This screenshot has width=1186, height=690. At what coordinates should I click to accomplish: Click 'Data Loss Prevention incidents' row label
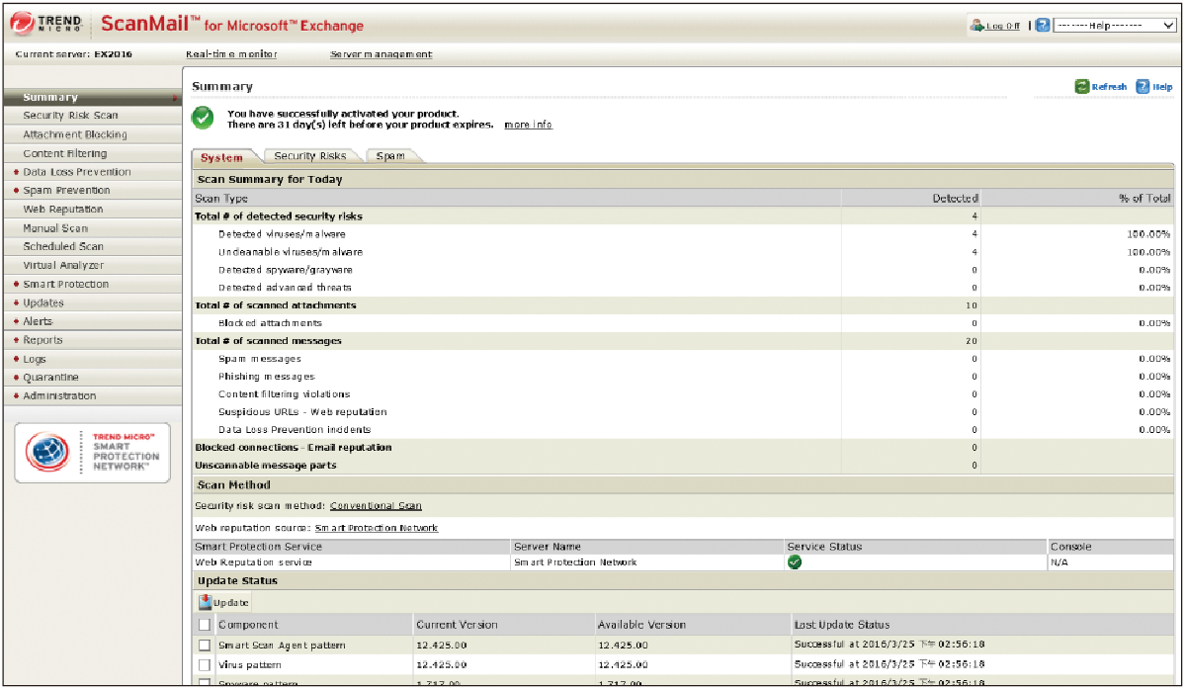coord(295,430)
